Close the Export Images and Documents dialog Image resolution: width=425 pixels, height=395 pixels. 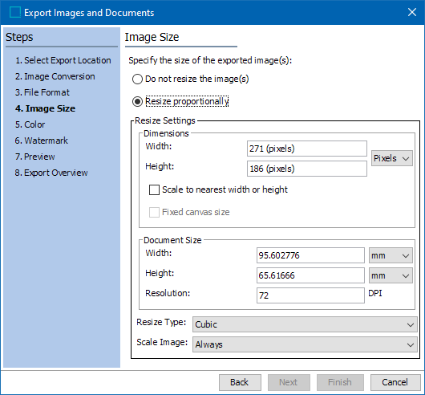(412, 12)
